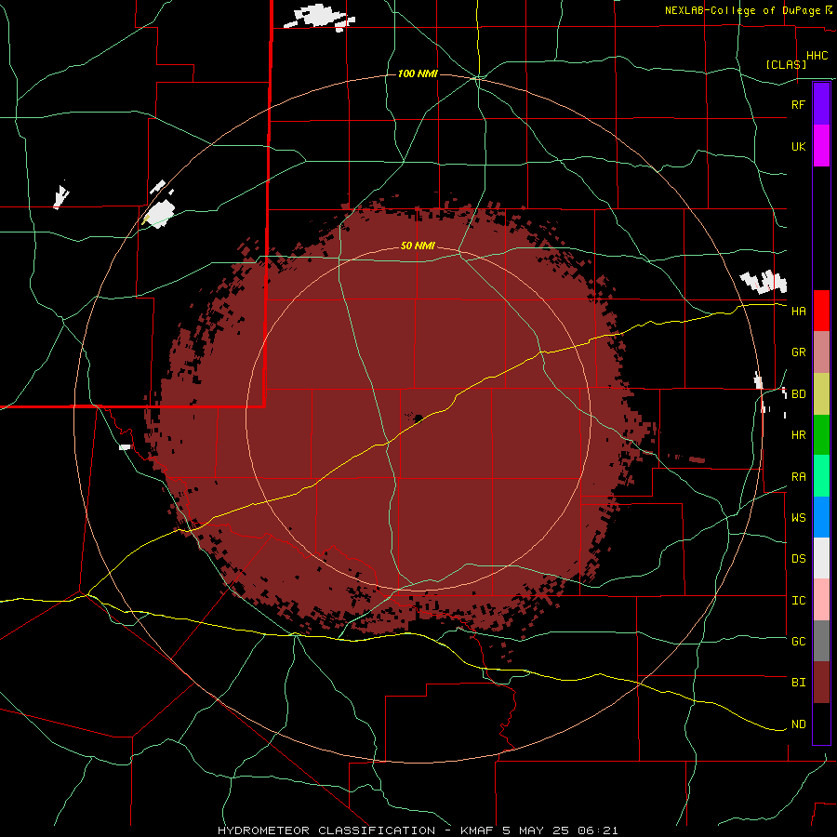Screen dimensions: 837x837
Task: Click the ND black legend swatch
Action: pos(821,724)
